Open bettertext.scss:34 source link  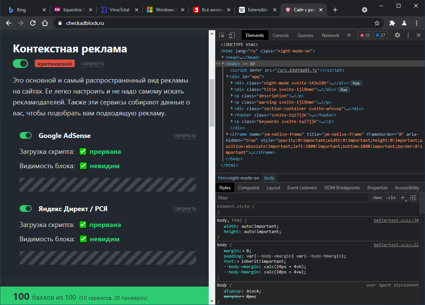(396, 220)
